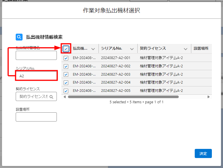Viewport: 223px width, 168px height.
Task: Click the シリアルNo. column header label
Action: (112, 48)
